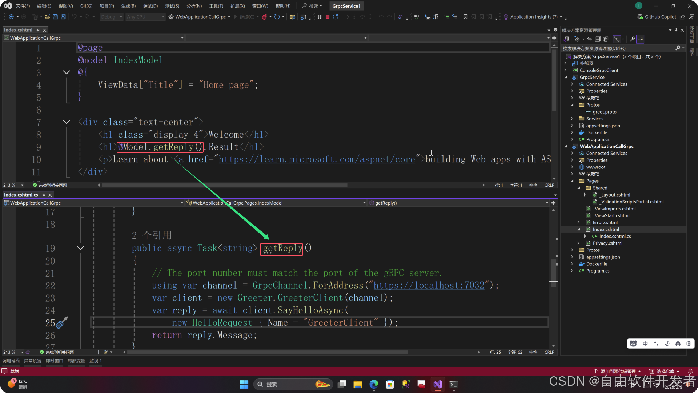This screenshot has width=698, height=393.
Task: Open the Debug configuration dropdown
Action: click(112, 17)
